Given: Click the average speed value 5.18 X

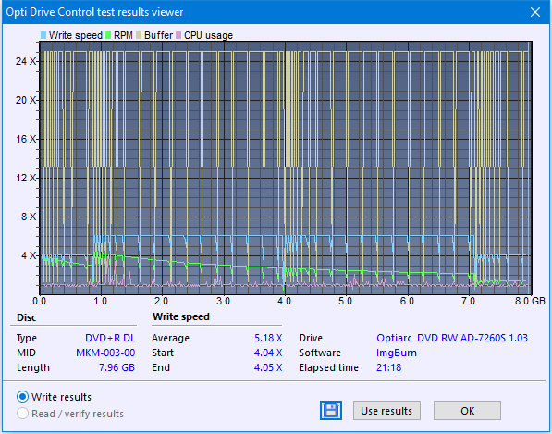Looking at the screenshot, I should coord(268,338).
